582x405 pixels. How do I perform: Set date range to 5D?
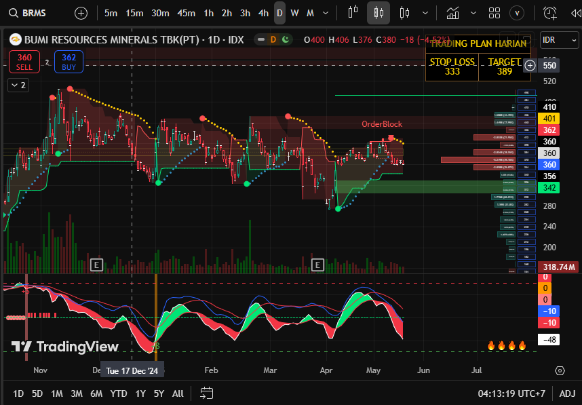[x=37, y=393]
